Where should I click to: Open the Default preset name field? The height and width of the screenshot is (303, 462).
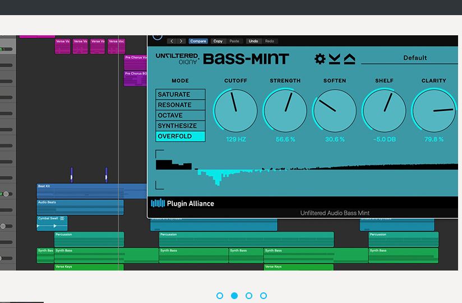409,58
